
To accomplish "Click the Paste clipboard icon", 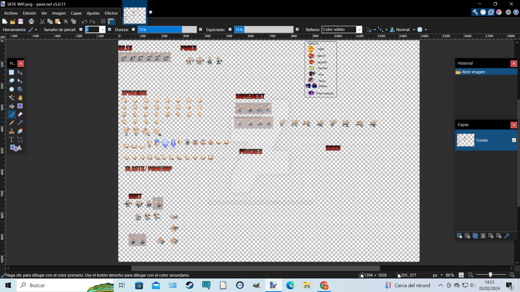I will 58,21.
